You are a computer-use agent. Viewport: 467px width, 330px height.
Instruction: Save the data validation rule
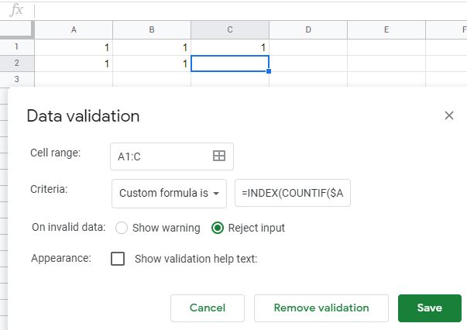point(430,308)
